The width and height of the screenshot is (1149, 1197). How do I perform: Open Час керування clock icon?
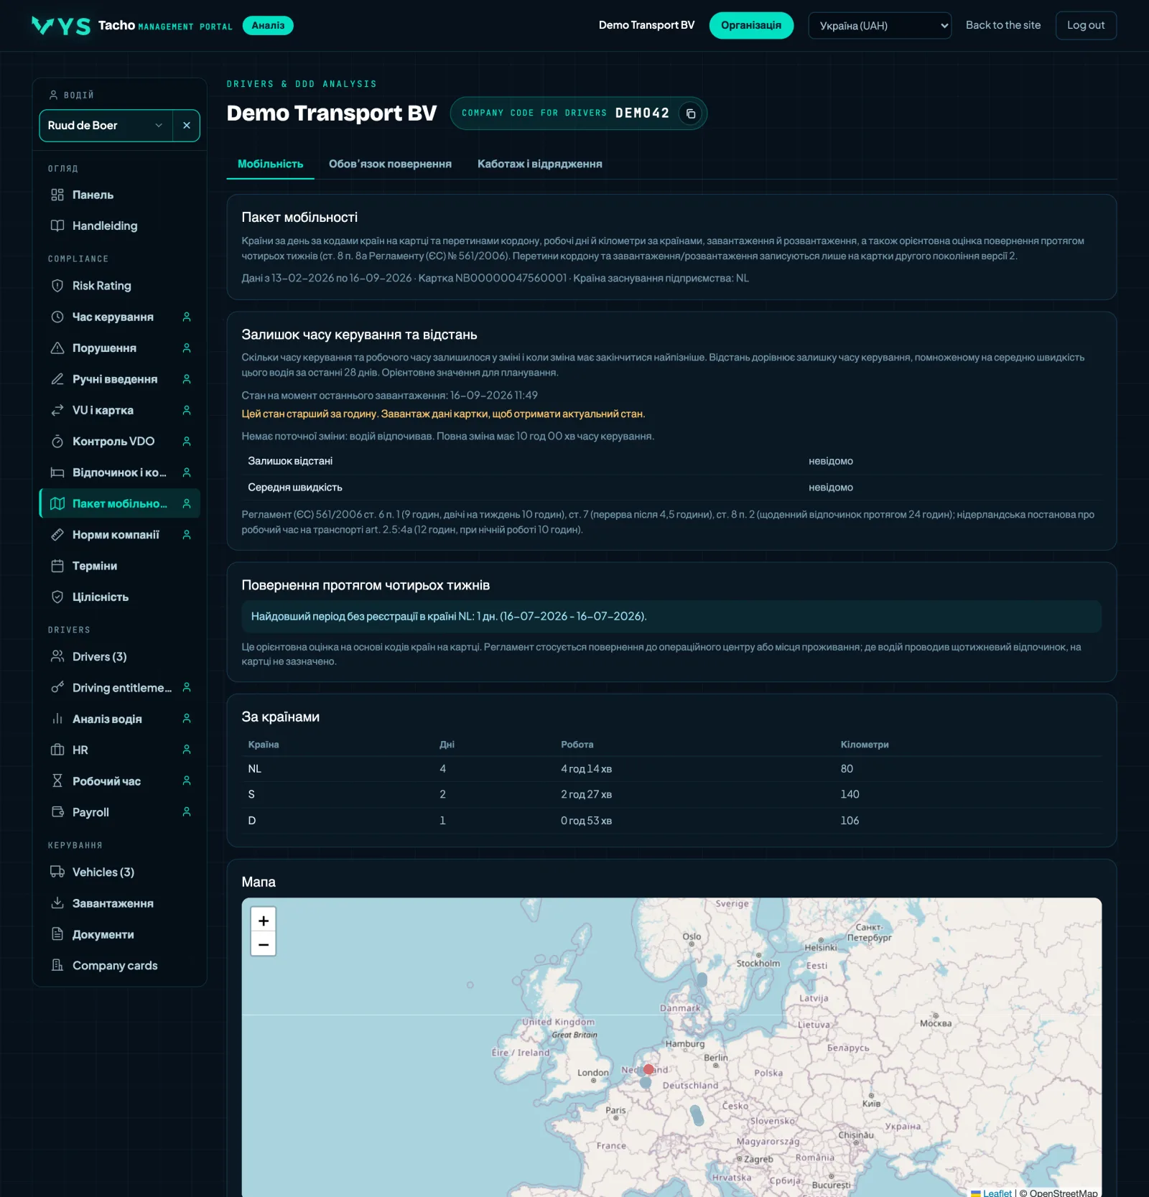click(x=57, y=317)
